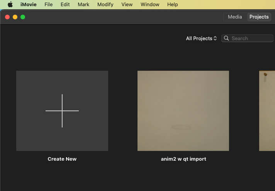
Task: Close the iMovie window
Action: click(x=7, y=17)
